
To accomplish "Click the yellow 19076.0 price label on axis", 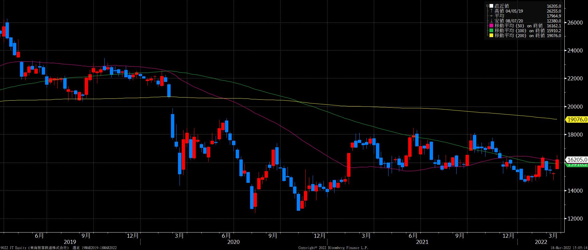I will pos(577,119).
